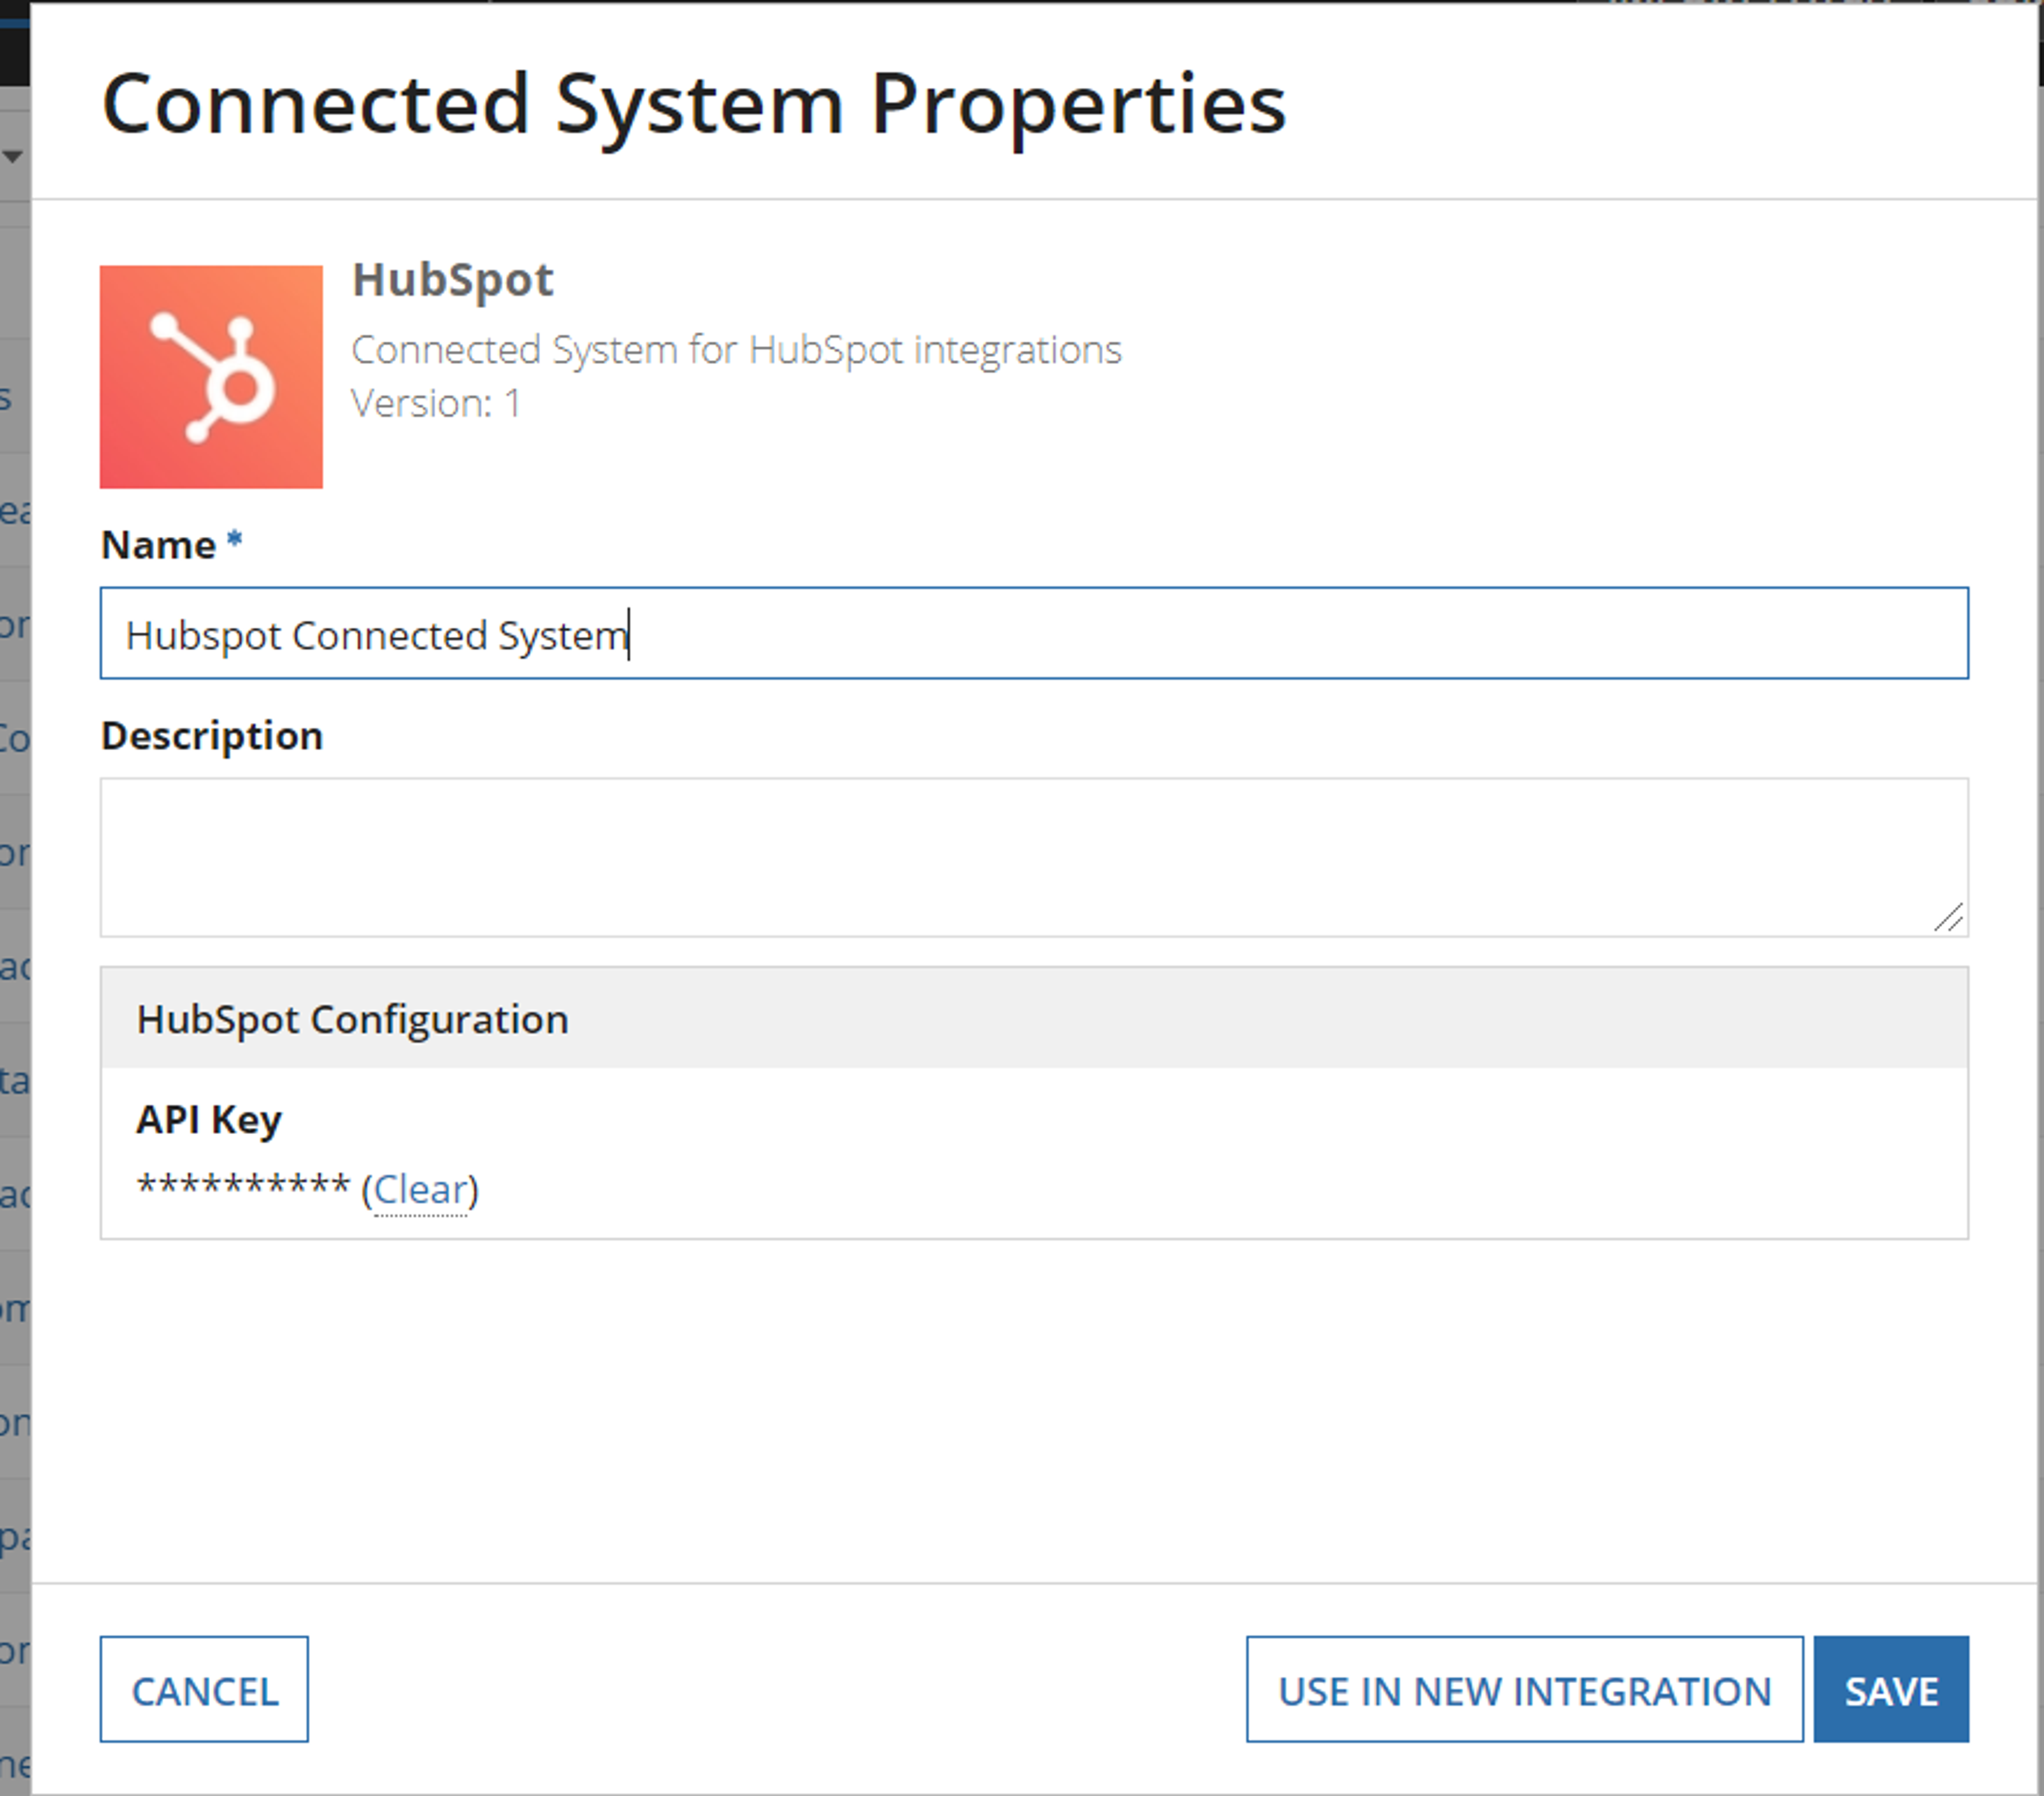Save the connected system properties
Image resolution: width=2044 pixels, height=1796 pixels.
(x=1891, y=1690)
